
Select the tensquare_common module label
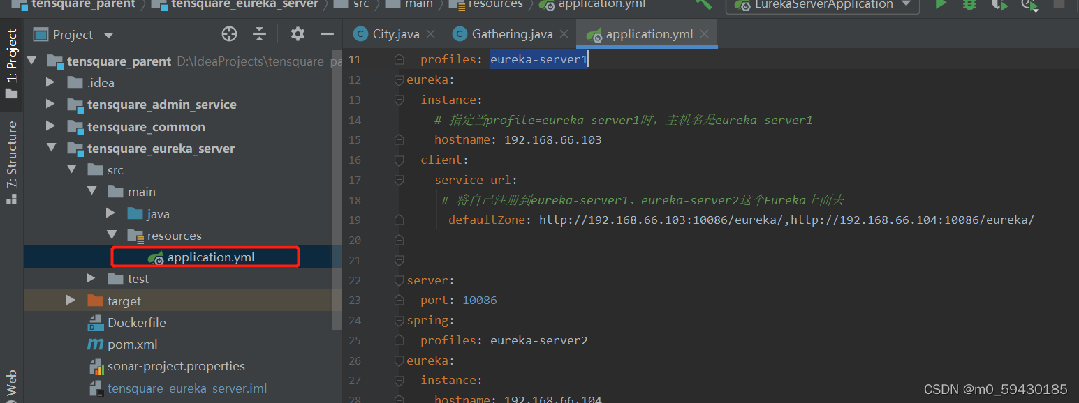[146, 127]
